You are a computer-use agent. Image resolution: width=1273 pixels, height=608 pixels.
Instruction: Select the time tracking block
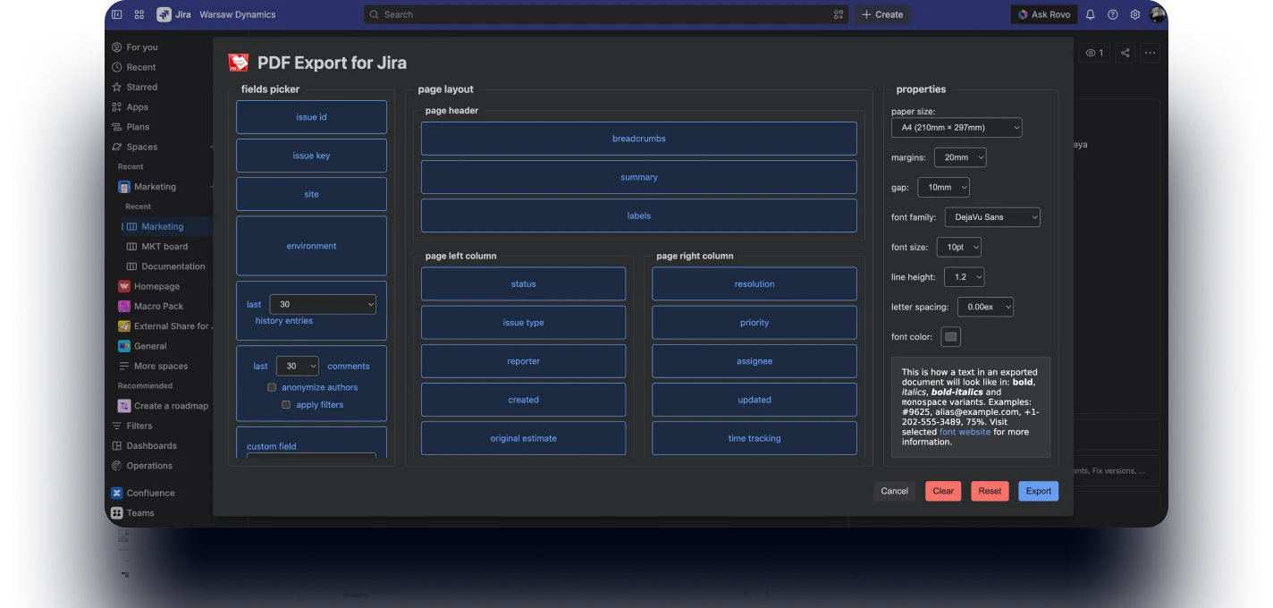point(754,438)
